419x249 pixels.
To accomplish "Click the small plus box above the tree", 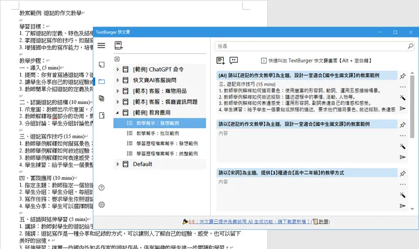I will point(117,59).
